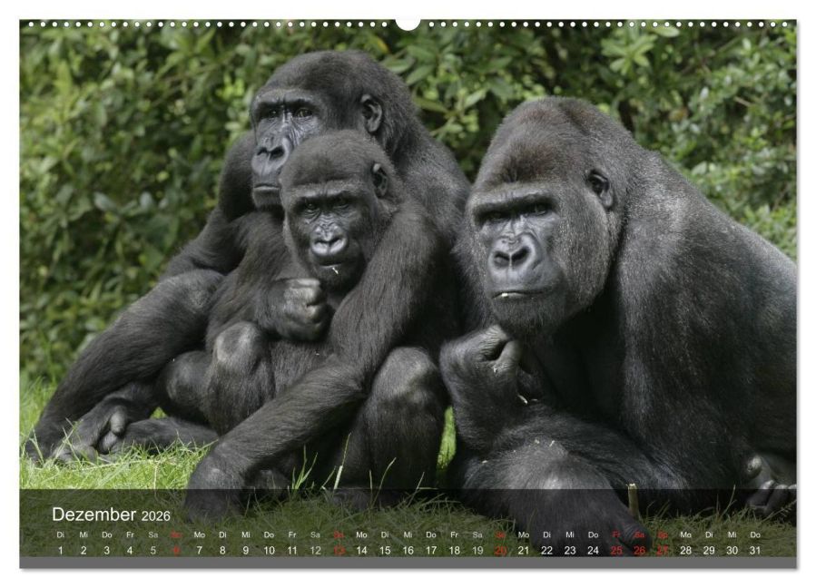Select day number 17 in the calendar strip
Image resolution: width=816 pixels, height=588 pixels.
click(x=431, y=550)
